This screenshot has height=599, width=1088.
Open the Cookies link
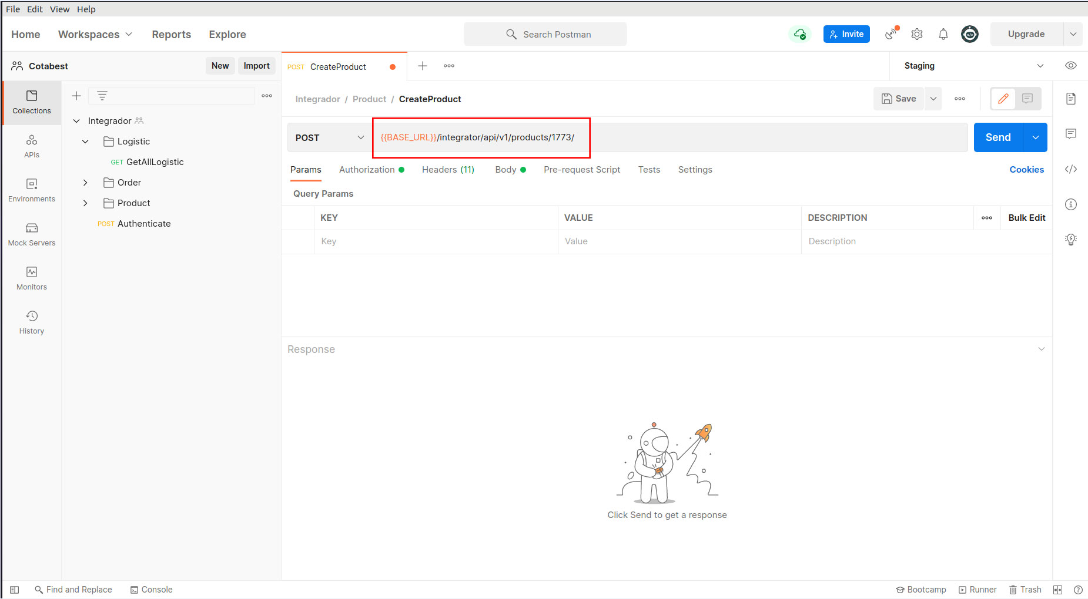1027,170
